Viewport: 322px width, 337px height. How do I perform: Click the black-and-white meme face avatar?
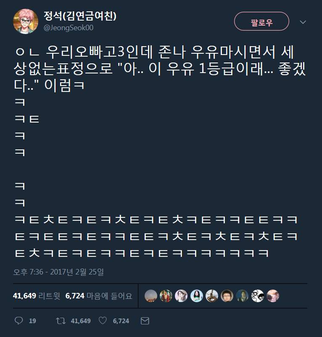coord(258,296)
